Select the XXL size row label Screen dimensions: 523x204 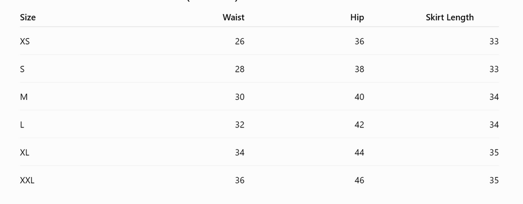click(27, 181)
